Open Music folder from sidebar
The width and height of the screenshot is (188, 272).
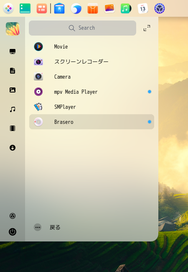click(13, 109)
